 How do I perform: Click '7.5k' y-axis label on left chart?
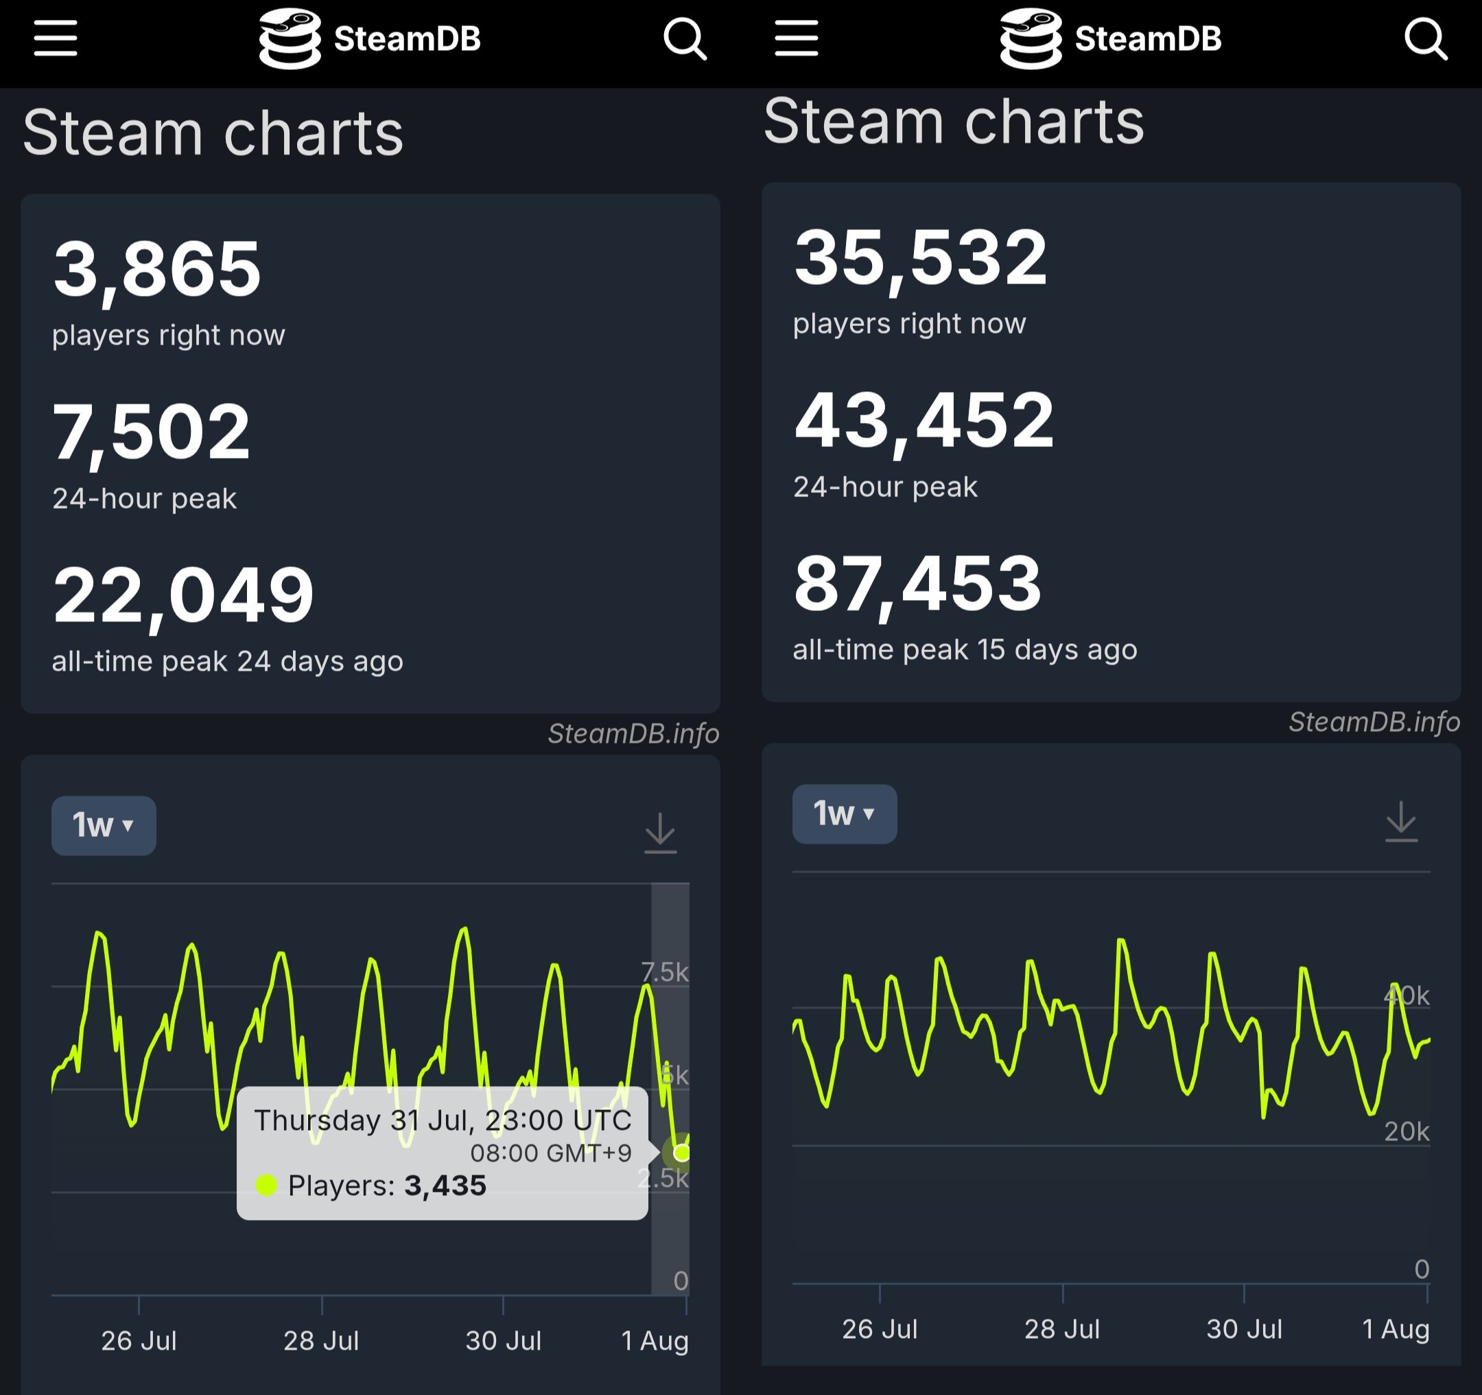pos(665,972)
